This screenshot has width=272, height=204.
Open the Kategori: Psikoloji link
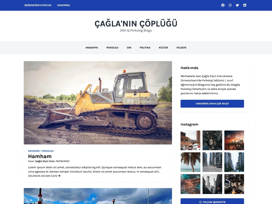(x=41, y=151)
